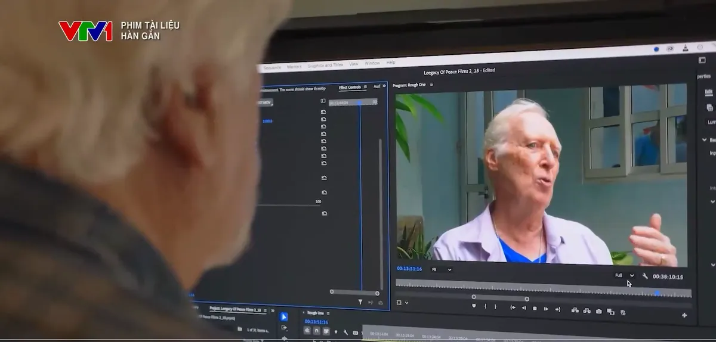Image resolution: width=716 pixels, height=342 pixels.
Task: Click the blue playhead on Program ruler
Action: (x=657, y=293)
